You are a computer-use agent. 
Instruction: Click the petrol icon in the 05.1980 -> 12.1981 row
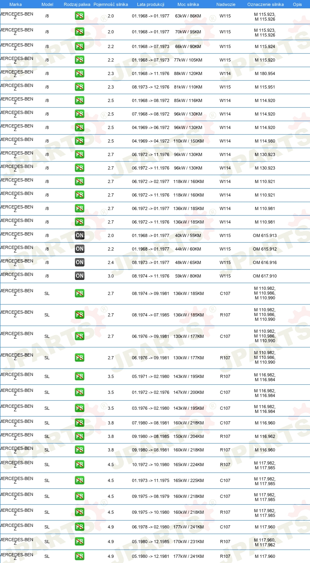point(80,557)
